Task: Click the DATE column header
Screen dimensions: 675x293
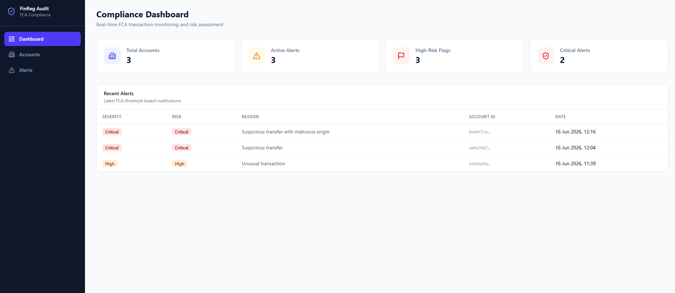Action: point(561,117)
